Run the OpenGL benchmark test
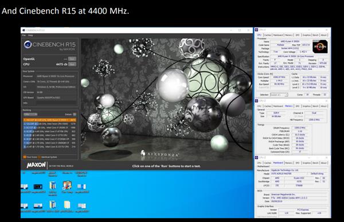The width and height of the screenshot is (344, 222). click(x=72, y=59)
